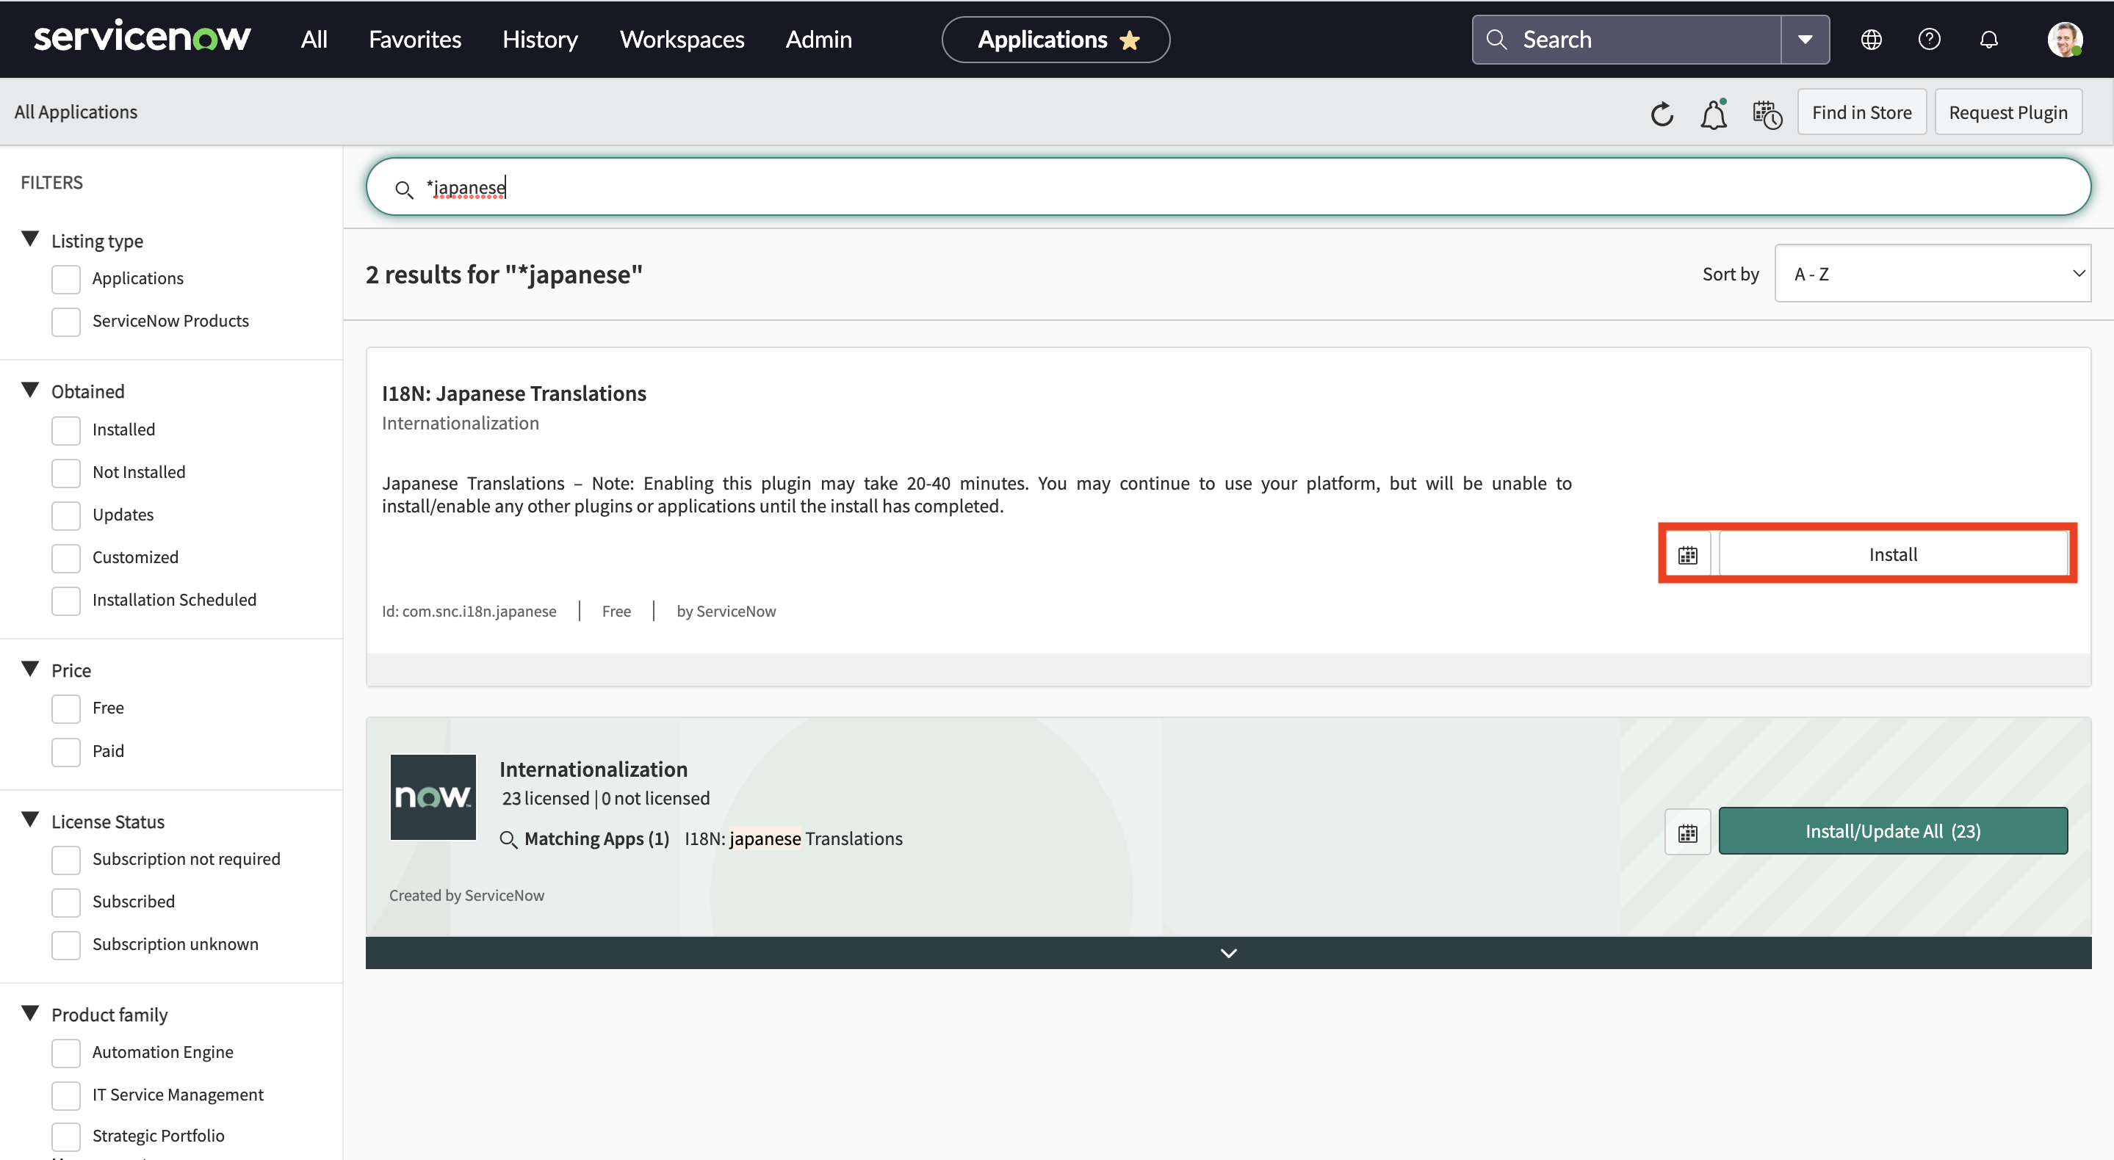Screen dimensions: 2114x1160
Task: Expand Internationalization card with bottom chevron
Action: click(x=1227, y=952)
